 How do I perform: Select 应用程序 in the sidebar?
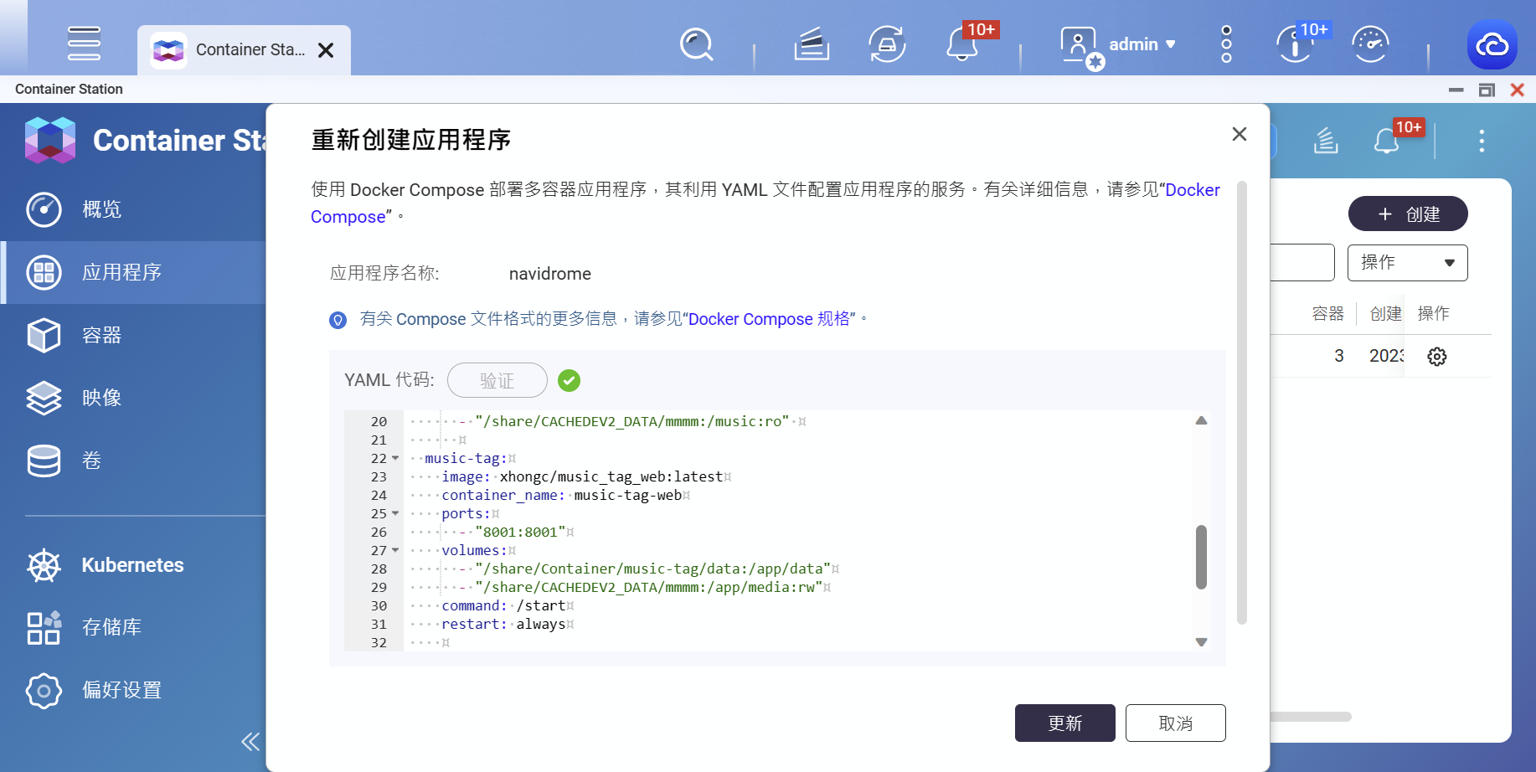133,272
